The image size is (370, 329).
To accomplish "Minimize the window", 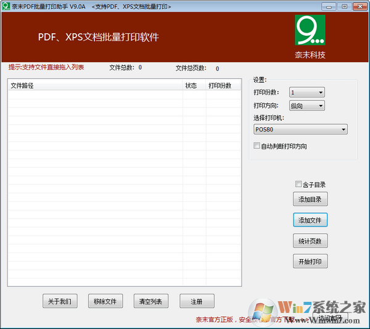I will pyautogui.click(x=329, y=6).
